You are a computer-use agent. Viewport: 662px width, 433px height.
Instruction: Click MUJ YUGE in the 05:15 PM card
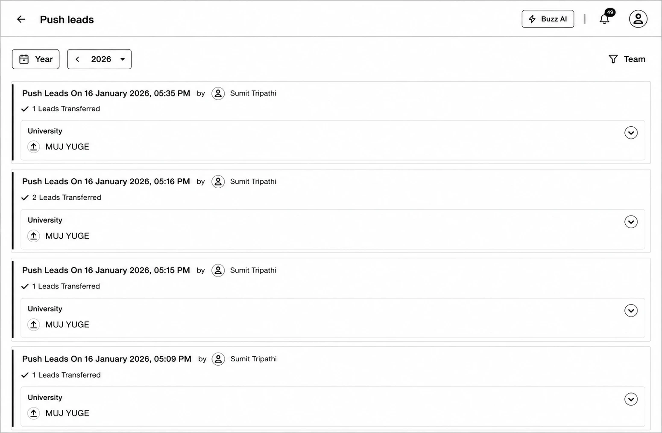coord(67,325)
